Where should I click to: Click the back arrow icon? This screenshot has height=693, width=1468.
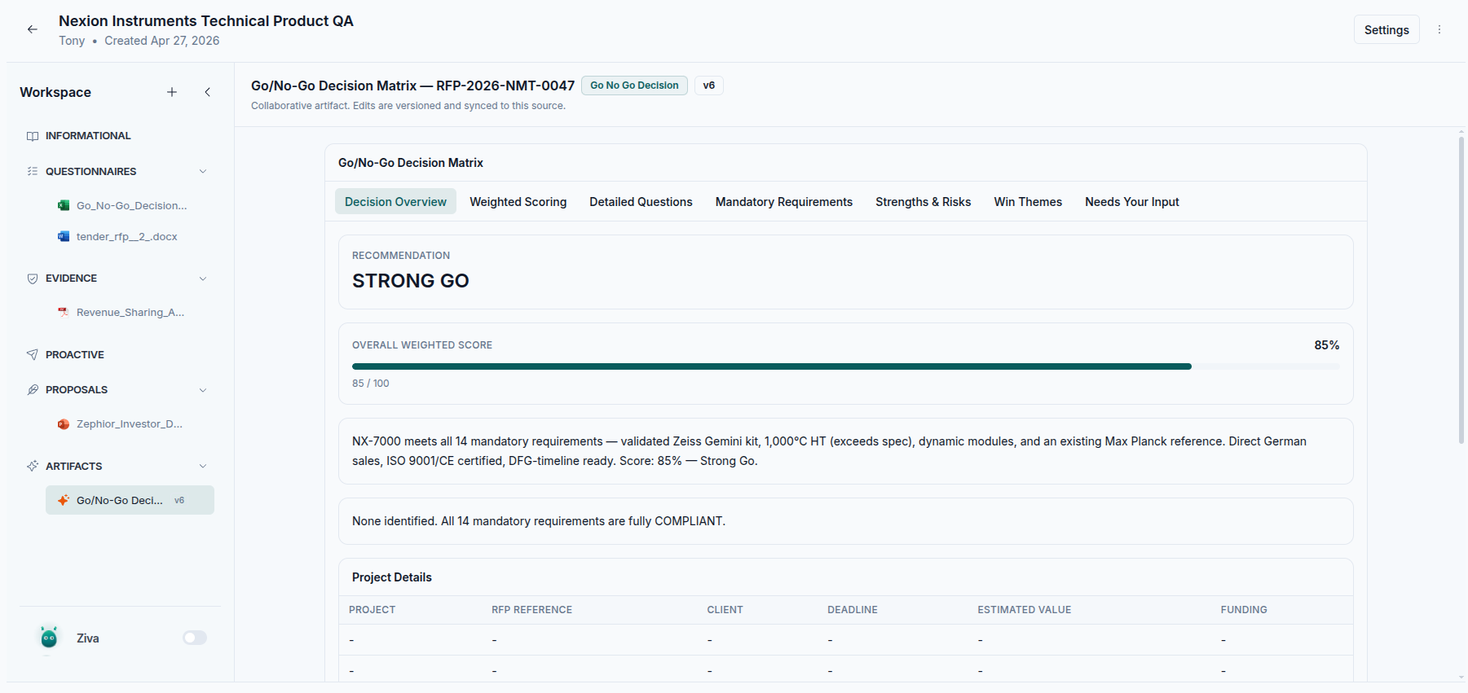(x=33, y=29)
